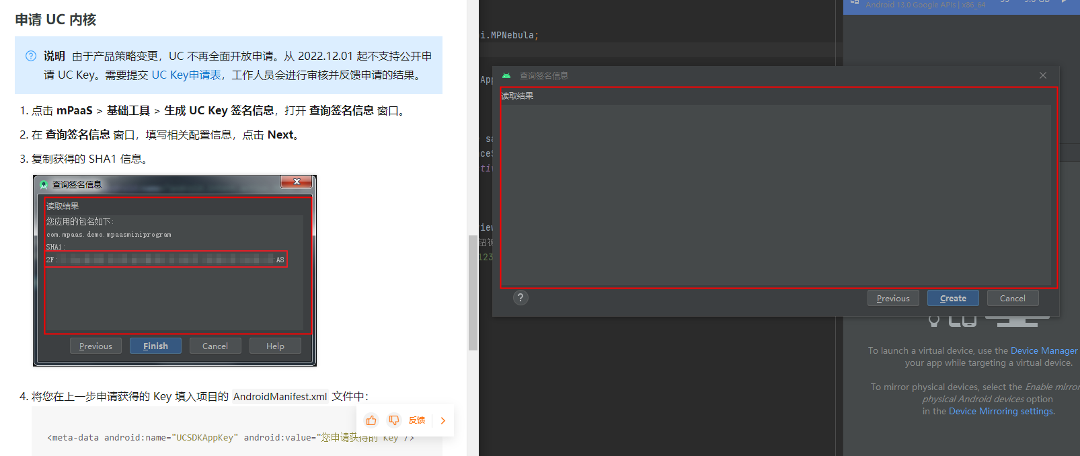
Task: Click the Previous button in the signature dialog
Action: pos(893,298)
